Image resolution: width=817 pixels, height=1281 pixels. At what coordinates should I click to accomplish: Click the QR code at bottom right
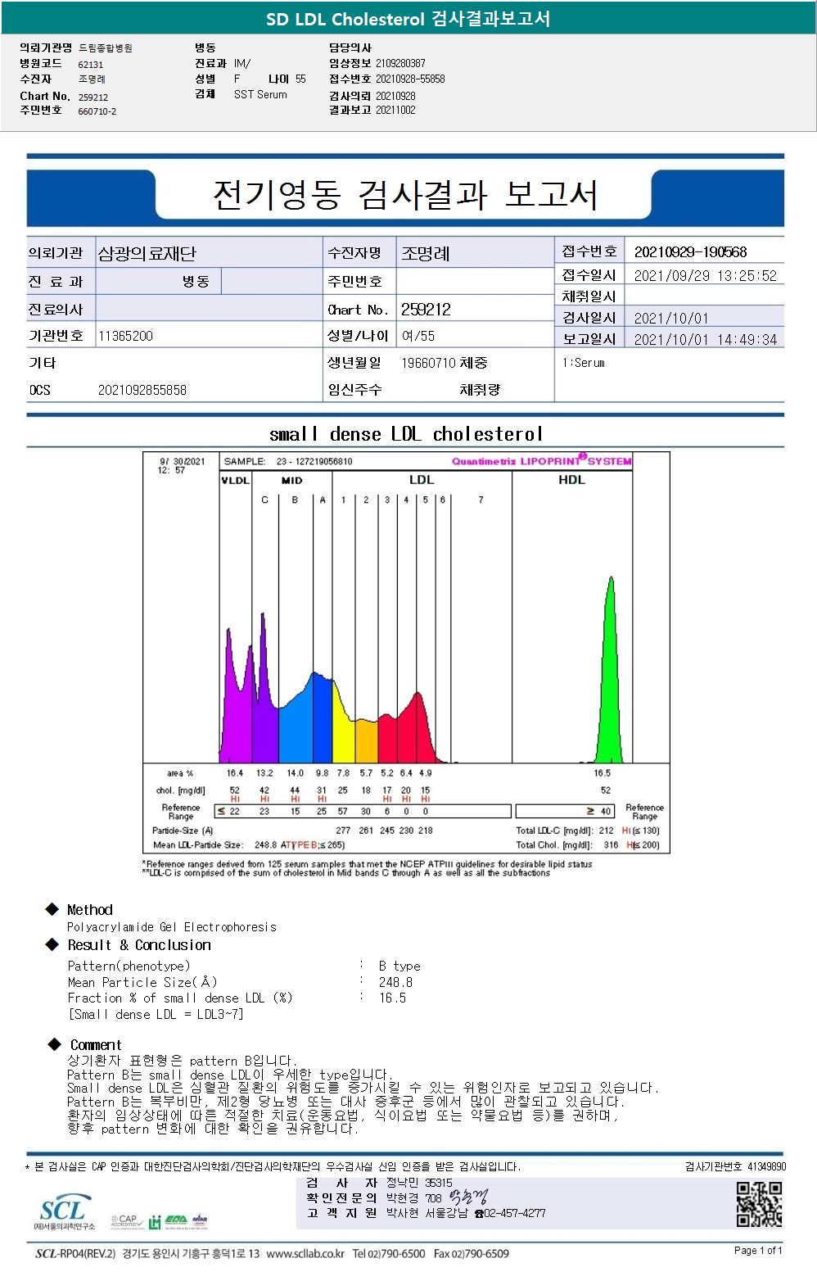pyautogui.click(x=759, y=1204)
